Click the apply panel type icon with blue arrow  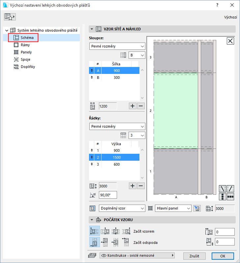point(197,208)
